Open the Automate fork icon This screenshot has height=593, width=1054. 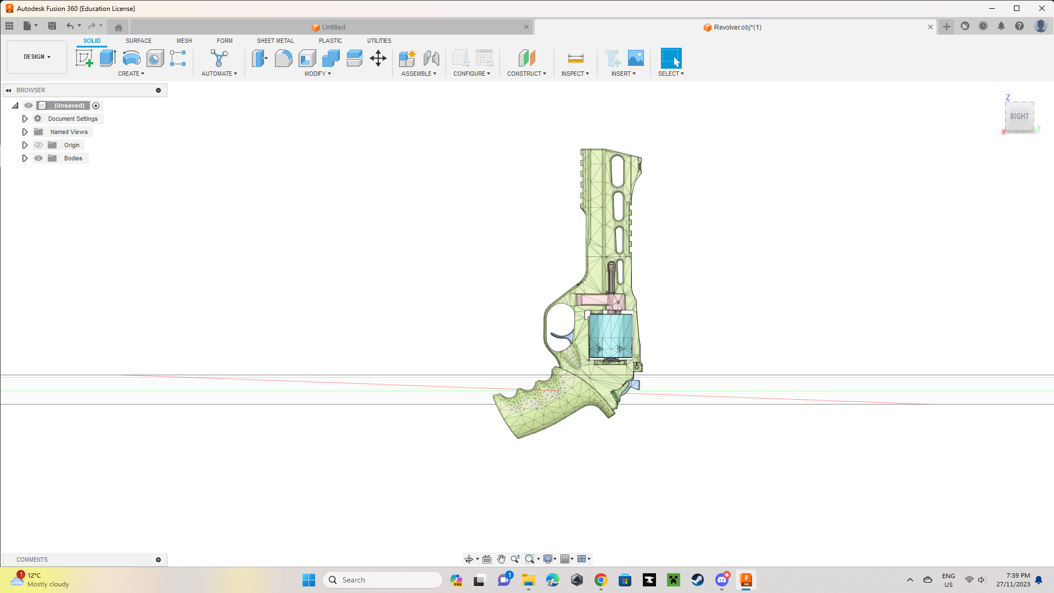point(219,58)
